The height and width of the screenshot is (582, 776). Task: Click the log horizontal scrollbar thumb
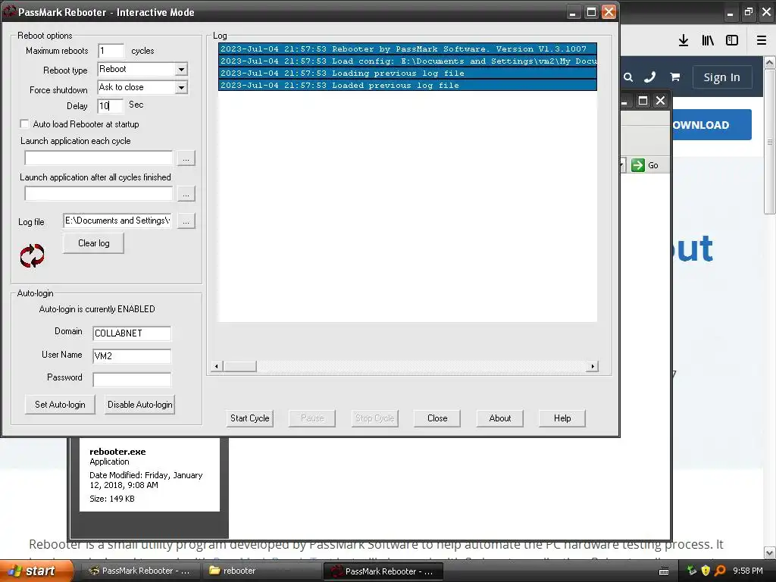240,366
